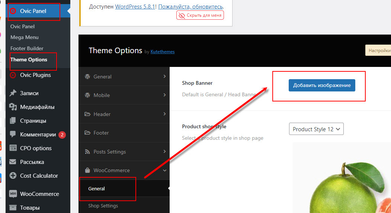Expand the Posts Settings chevron
The width and height of the screenshot is (391, 213).
pyautogui.click(x=164, y=151)
